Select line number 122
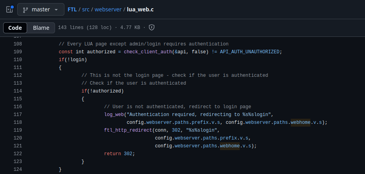This screenshot has height=174, width=365. coord(17,154)
